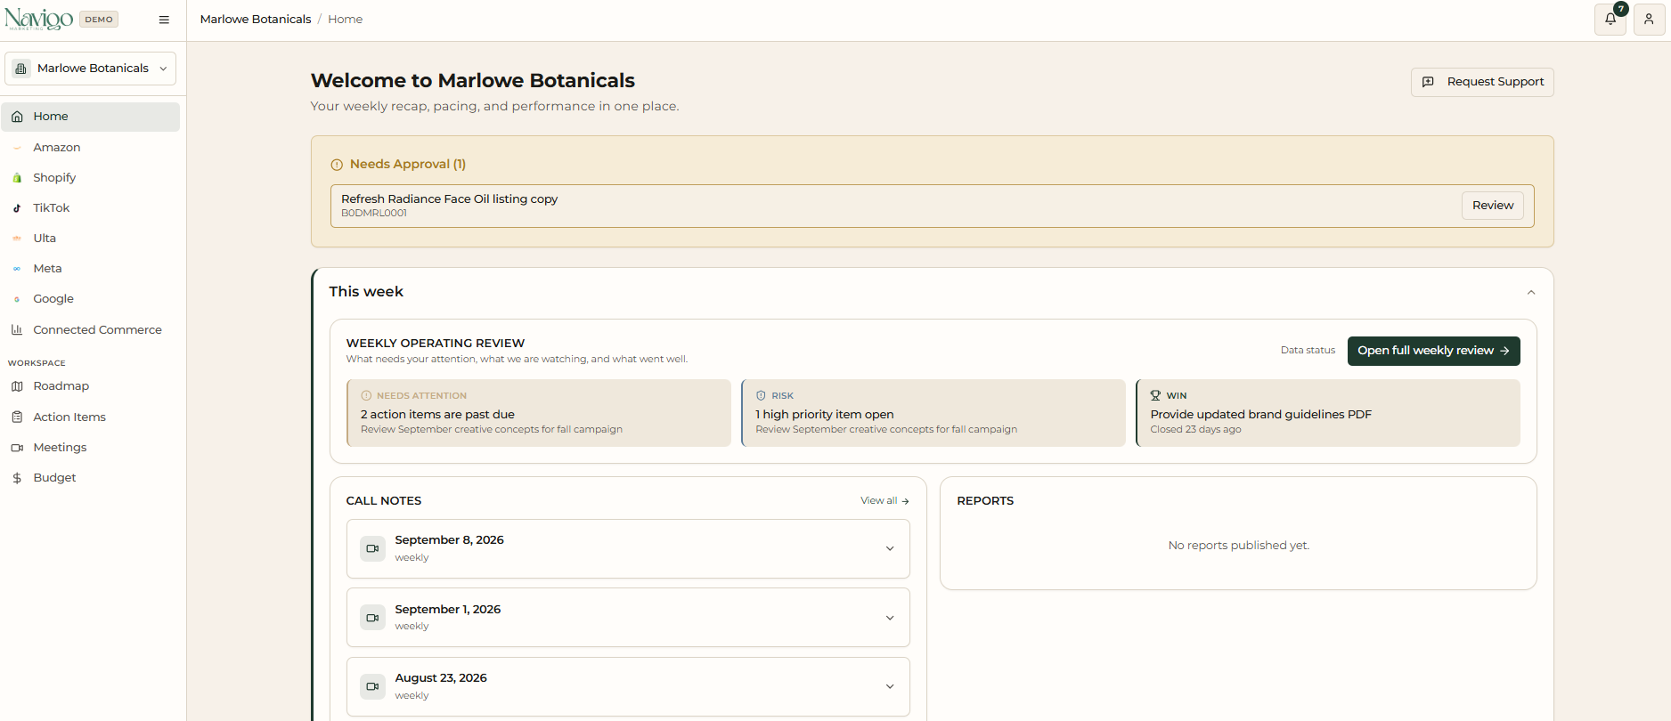
Task: Open the user profile icon
Action: click(x=1649, y=19)
